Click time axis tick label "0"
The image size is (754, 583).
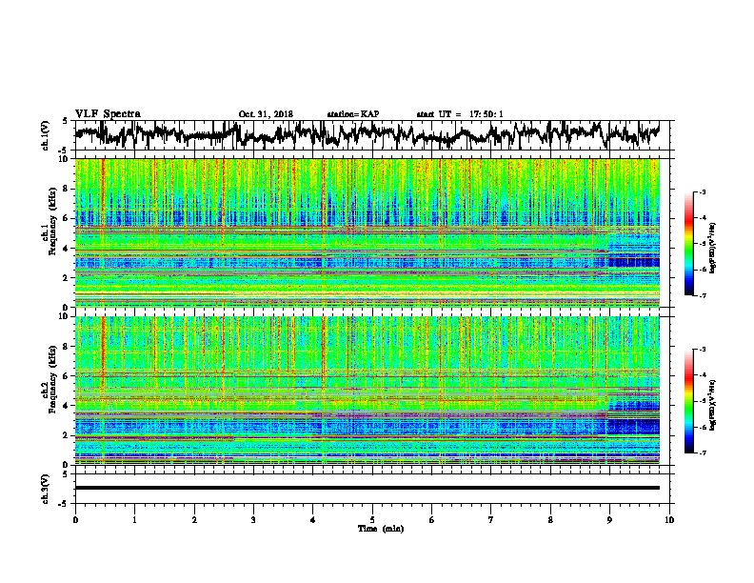pos(75,520)
